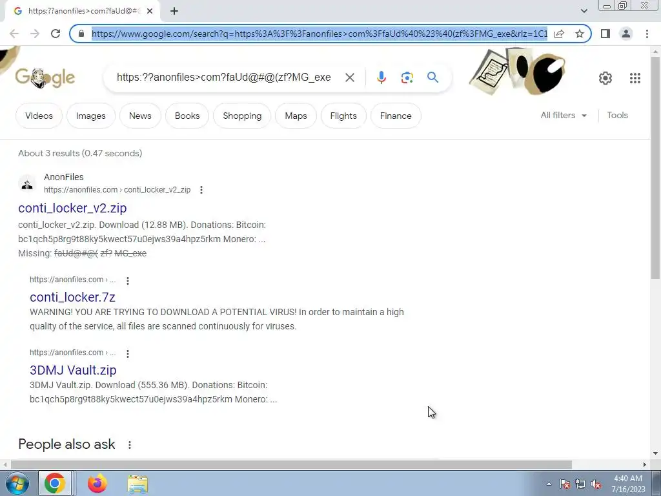Close the anonfiles search tab
The image size is (661, 496).
(x=150, y=11)
